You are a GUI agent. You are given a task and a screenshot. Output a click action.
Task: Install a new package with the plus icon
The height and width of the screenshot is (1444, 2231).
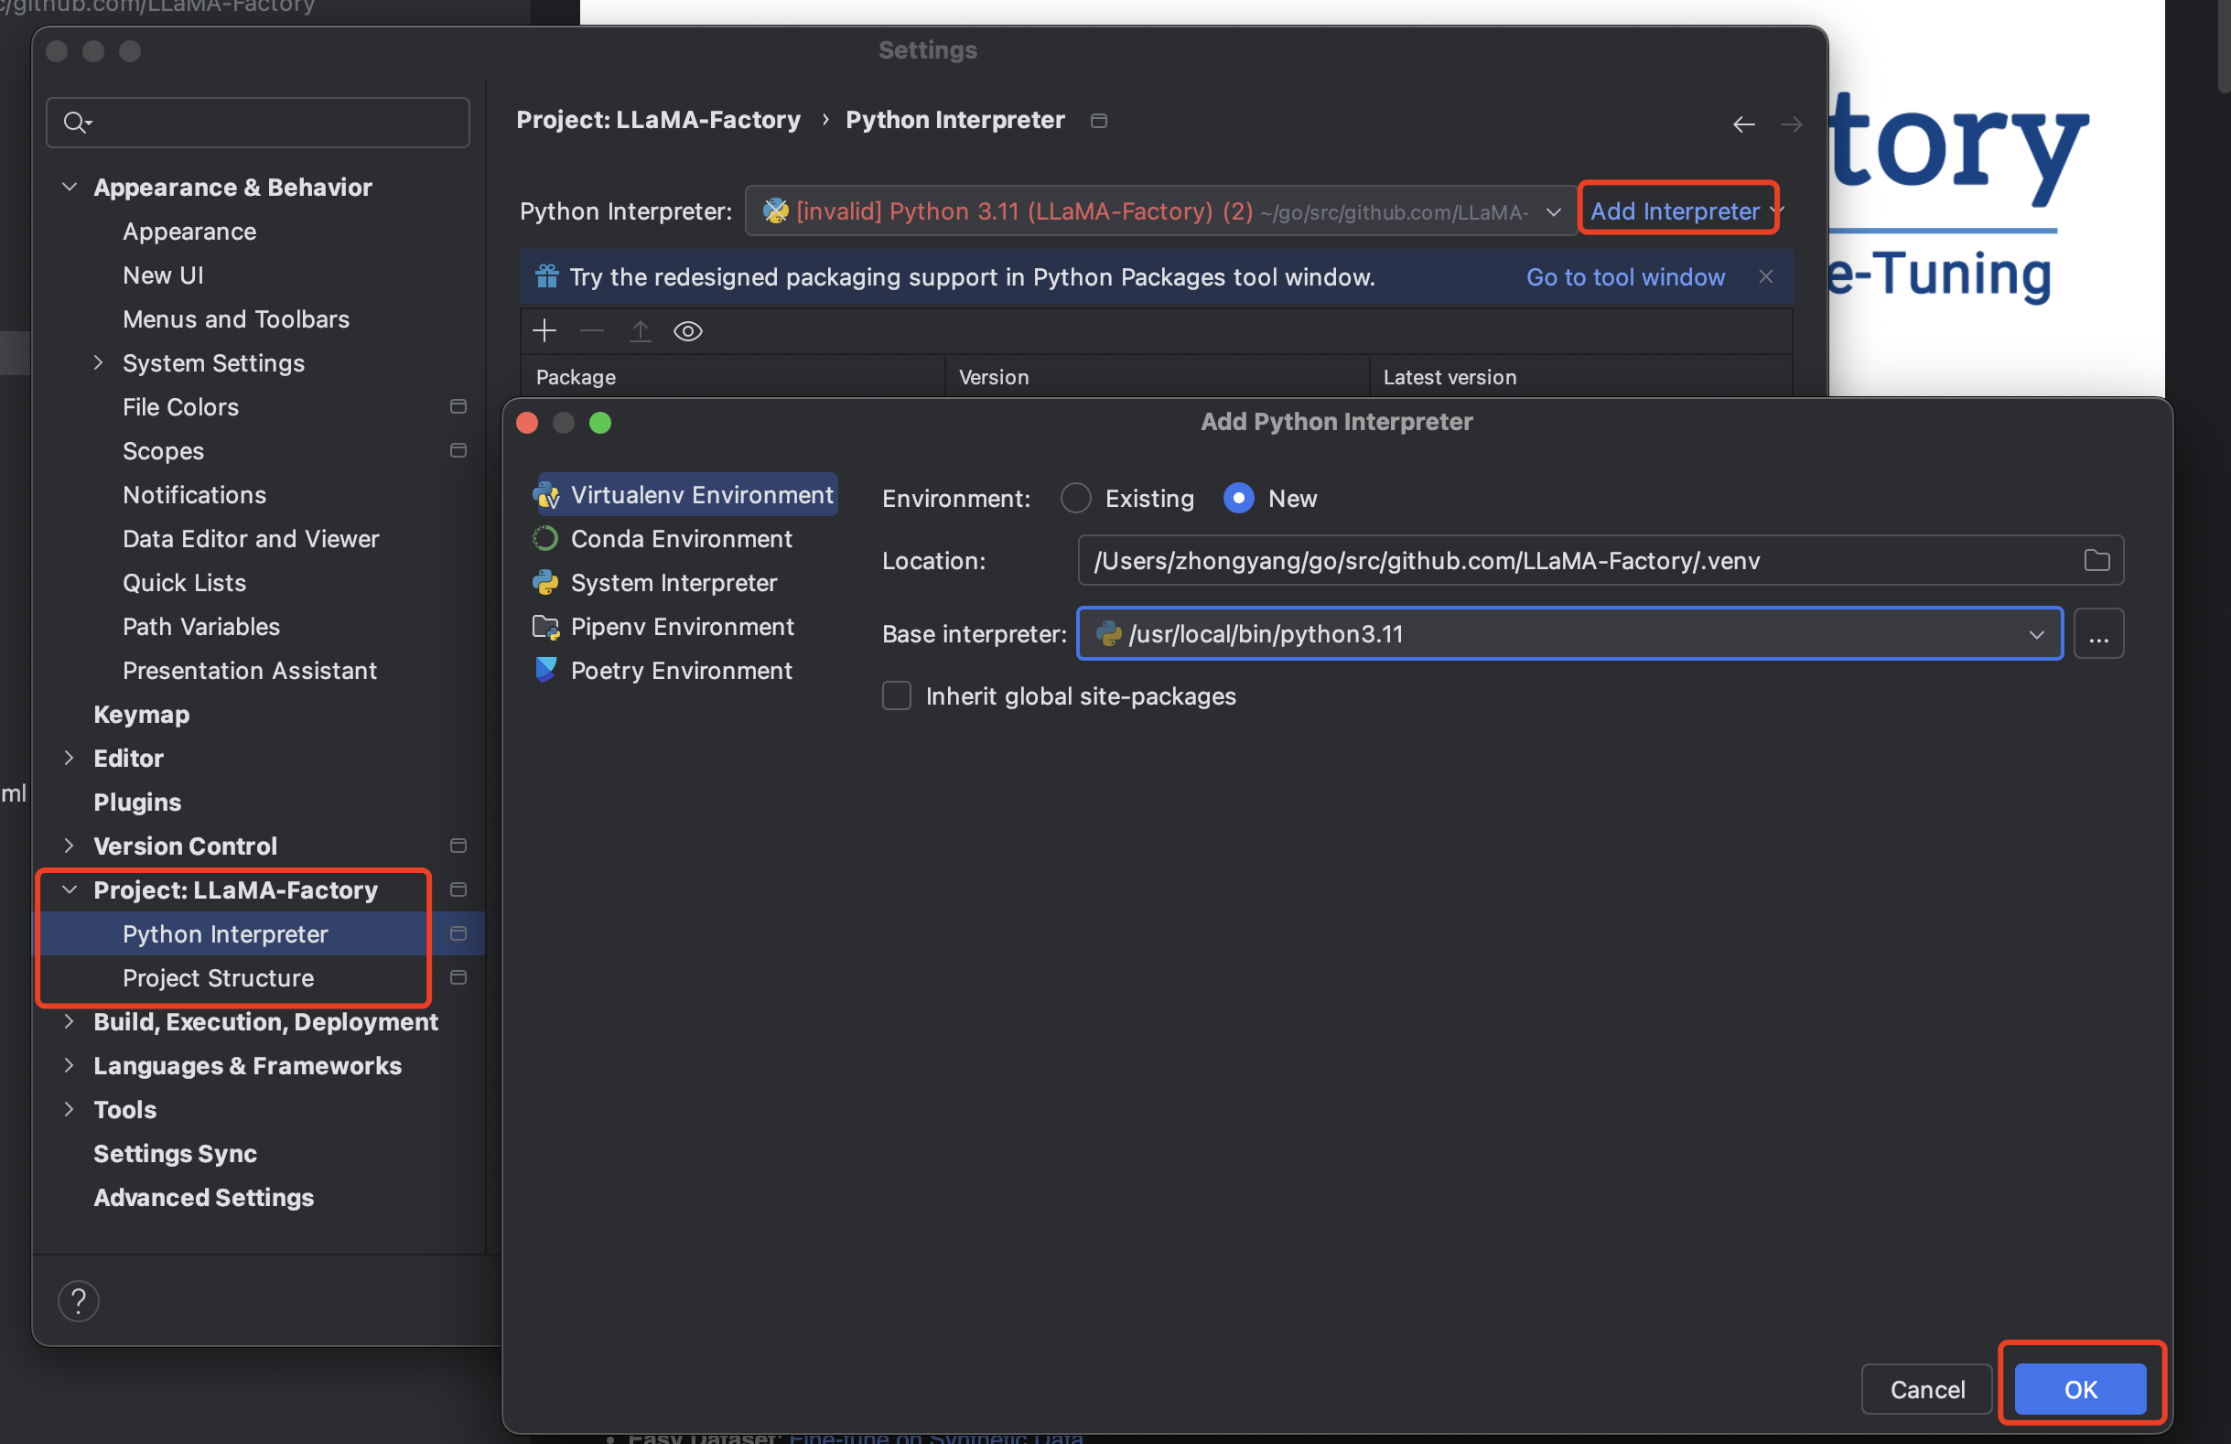pyautogui.click(x=544, y=330)
